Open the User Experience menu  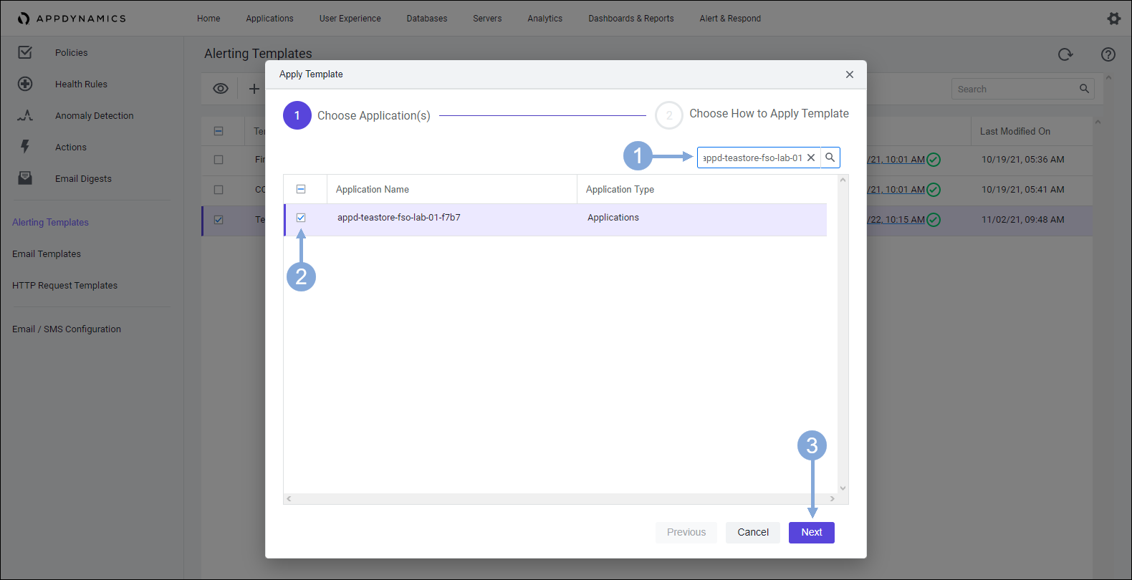coord(350,19)
